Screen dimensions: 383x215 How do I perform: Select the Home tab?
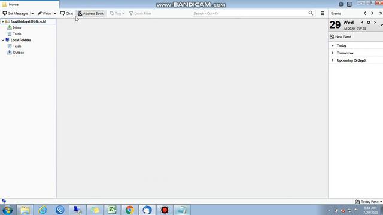29,4
